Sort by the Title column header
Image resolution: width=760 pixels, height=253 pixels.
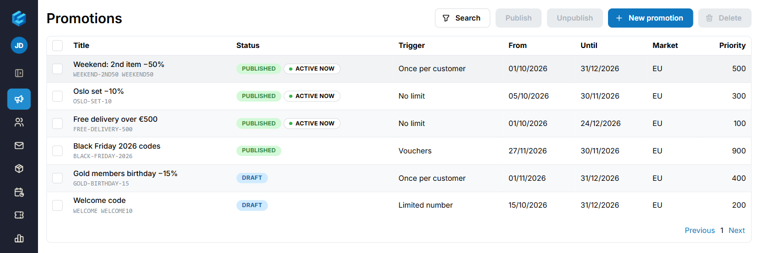tap(81, 45)
